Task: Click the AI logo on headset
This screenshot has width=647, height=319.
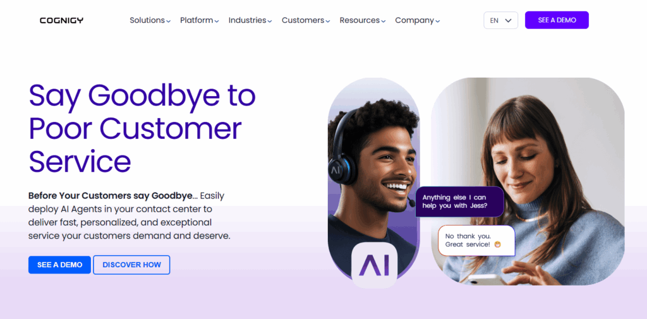Action: pos(336,169)
